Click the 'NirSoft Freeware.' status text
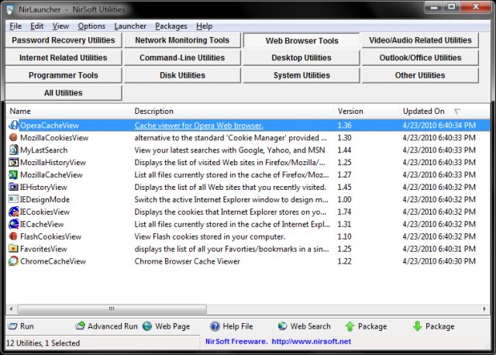496x355 pixels. [236, 341]
